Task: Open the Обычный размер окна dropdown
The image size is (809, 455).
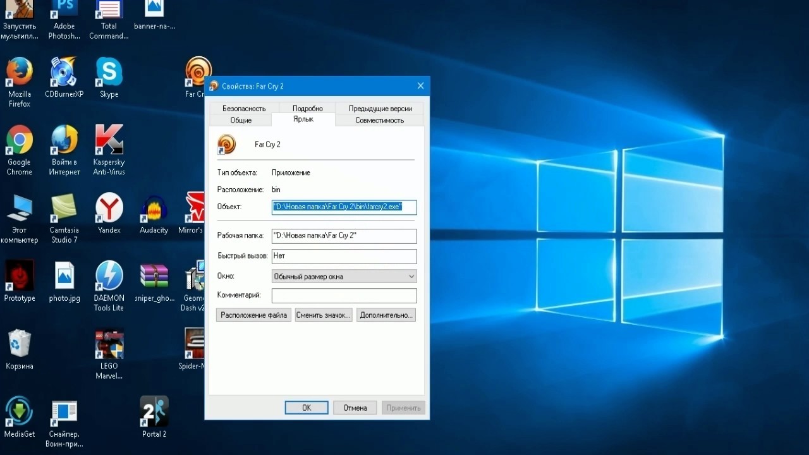Action: tap(344, 276)
